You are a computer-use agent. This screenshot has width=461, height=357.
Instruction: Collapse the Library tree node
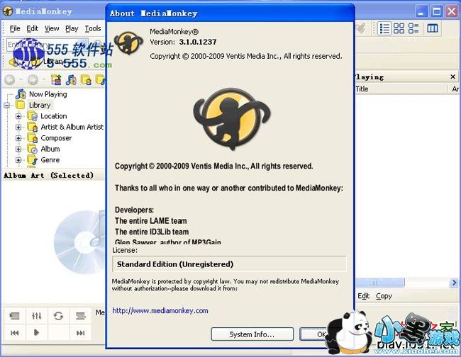7,105
